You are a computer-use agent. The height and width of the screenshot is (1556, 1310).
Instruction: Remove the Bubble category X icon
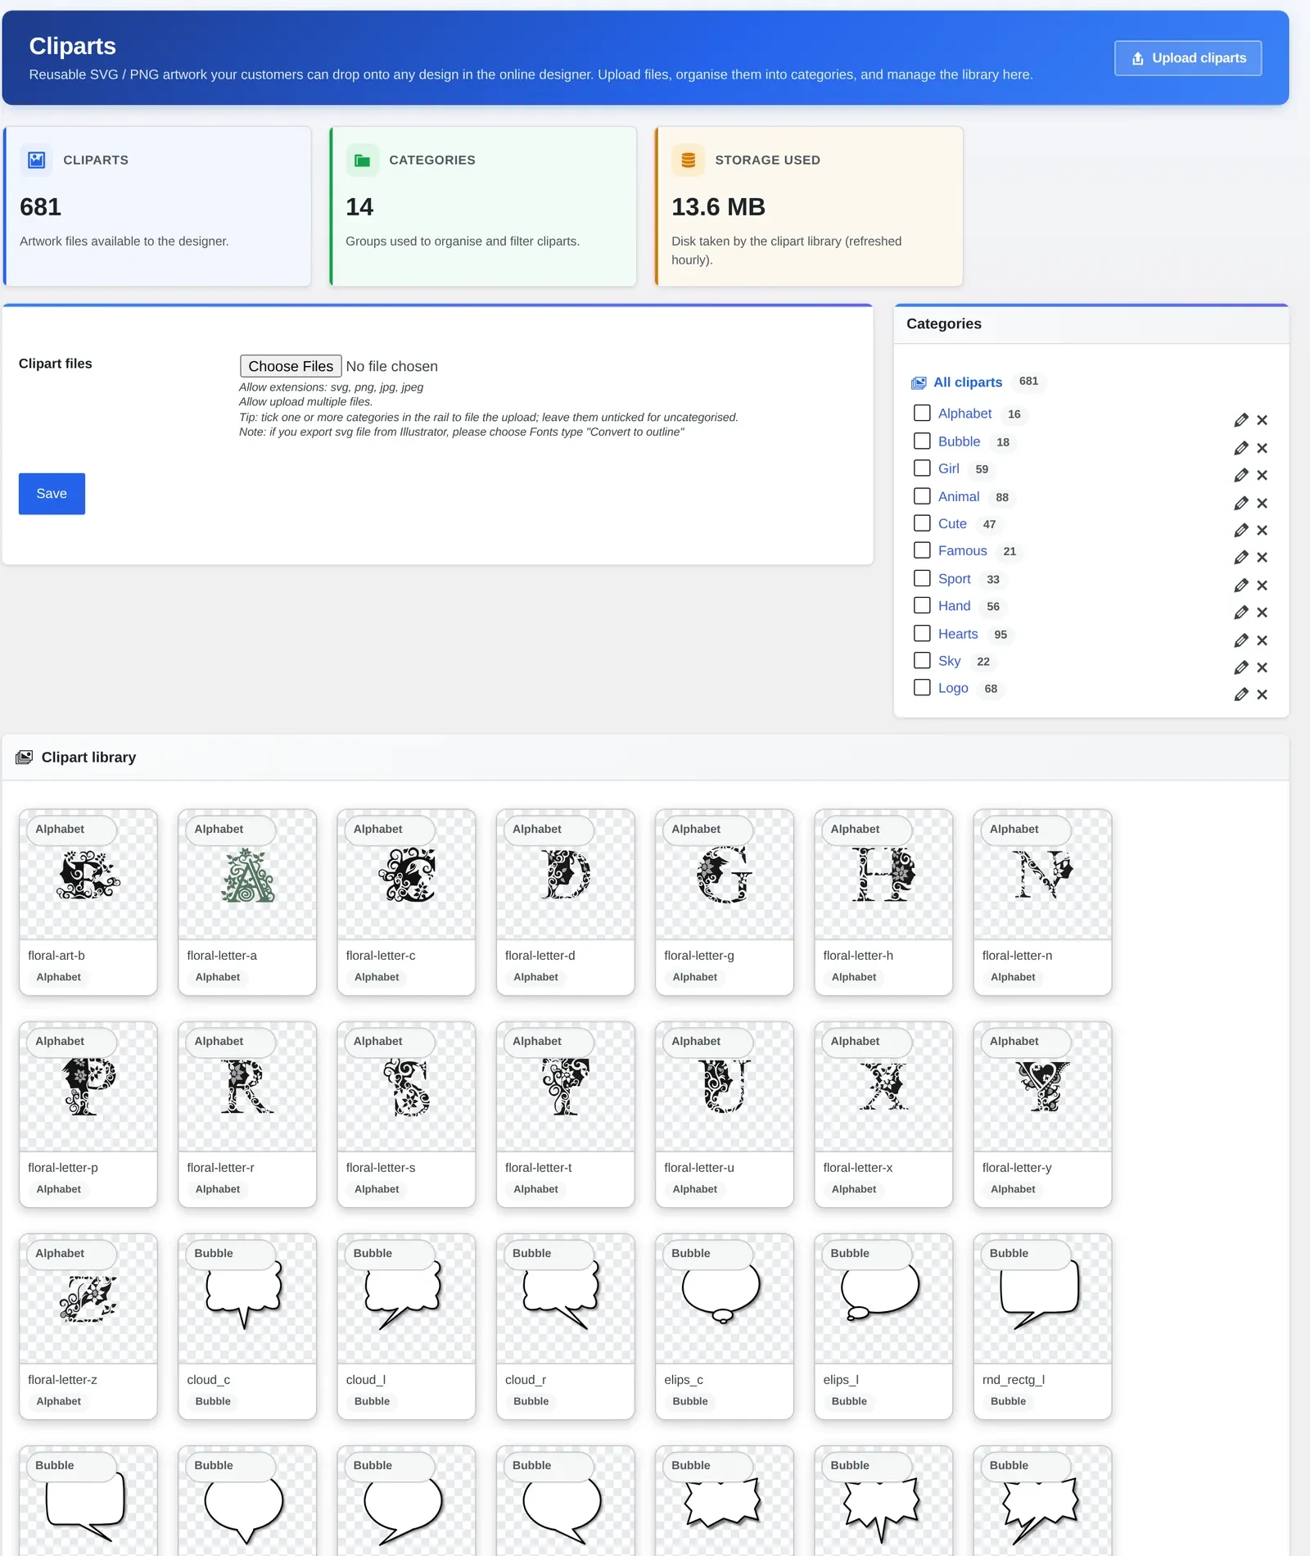click(x=1263, y=448)
